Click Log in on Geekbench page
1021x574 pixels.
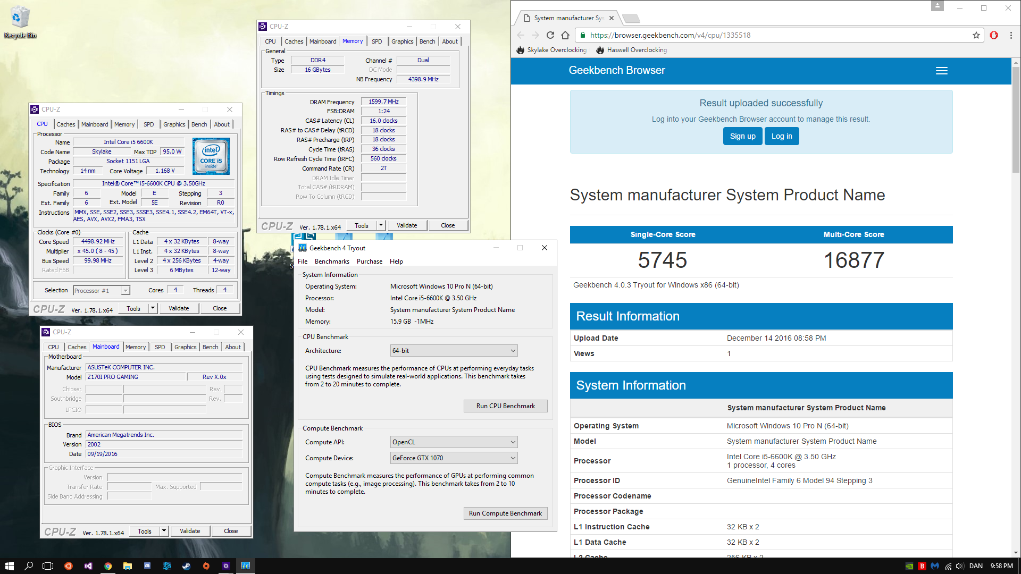pyautogui.click(x=782, y=136)
